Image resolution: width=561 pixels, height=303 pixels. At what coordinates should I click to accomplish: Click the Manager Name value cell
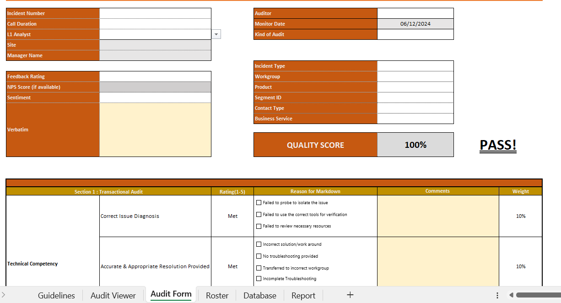point(156,55)
